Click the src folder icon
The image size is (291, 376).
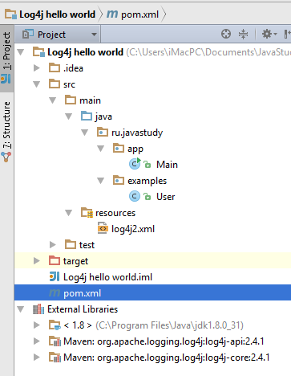[x=55, y=84]
